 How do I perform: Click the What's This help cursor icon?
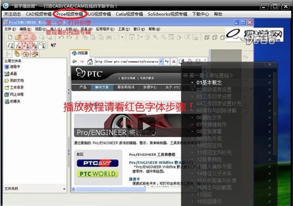[53, 45]
